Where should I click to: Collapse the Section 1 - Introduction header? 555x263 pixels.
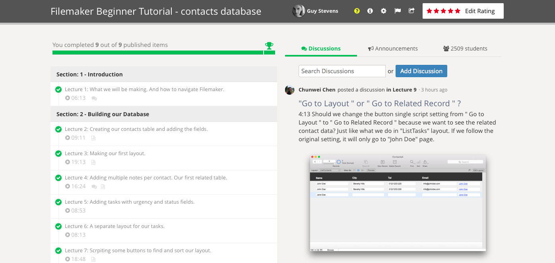(x=164, y=74)
